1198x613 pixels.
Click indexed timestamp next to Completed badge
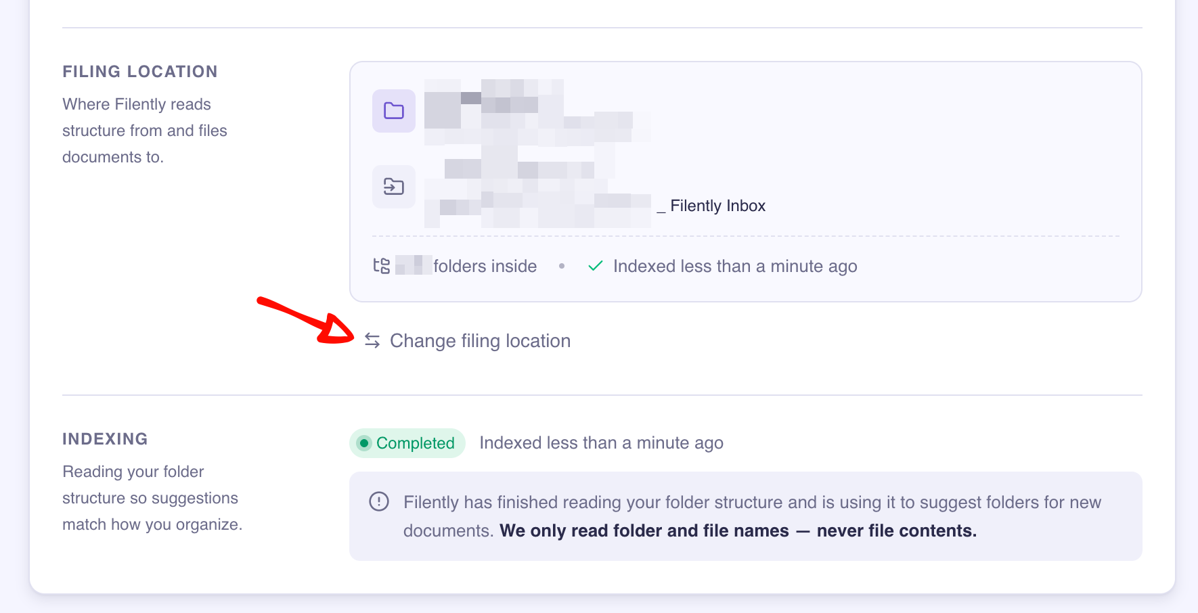pos(601,442)
